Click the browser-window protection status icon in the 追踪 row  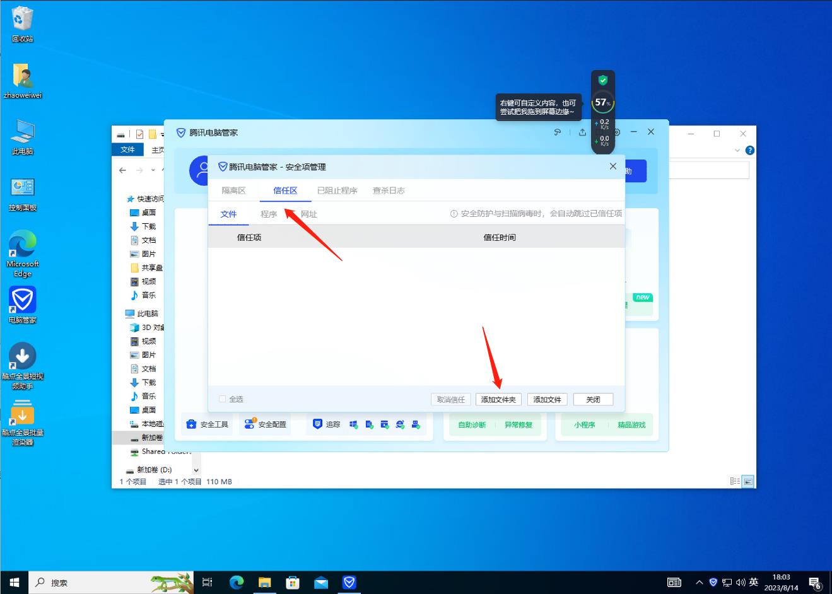pyautogui.click(x=385, y=425)
